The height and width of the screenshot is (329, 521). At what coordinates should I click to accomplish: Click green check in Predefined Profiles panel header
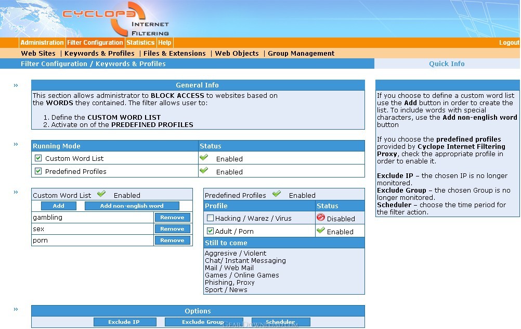[x=277, y=194]
